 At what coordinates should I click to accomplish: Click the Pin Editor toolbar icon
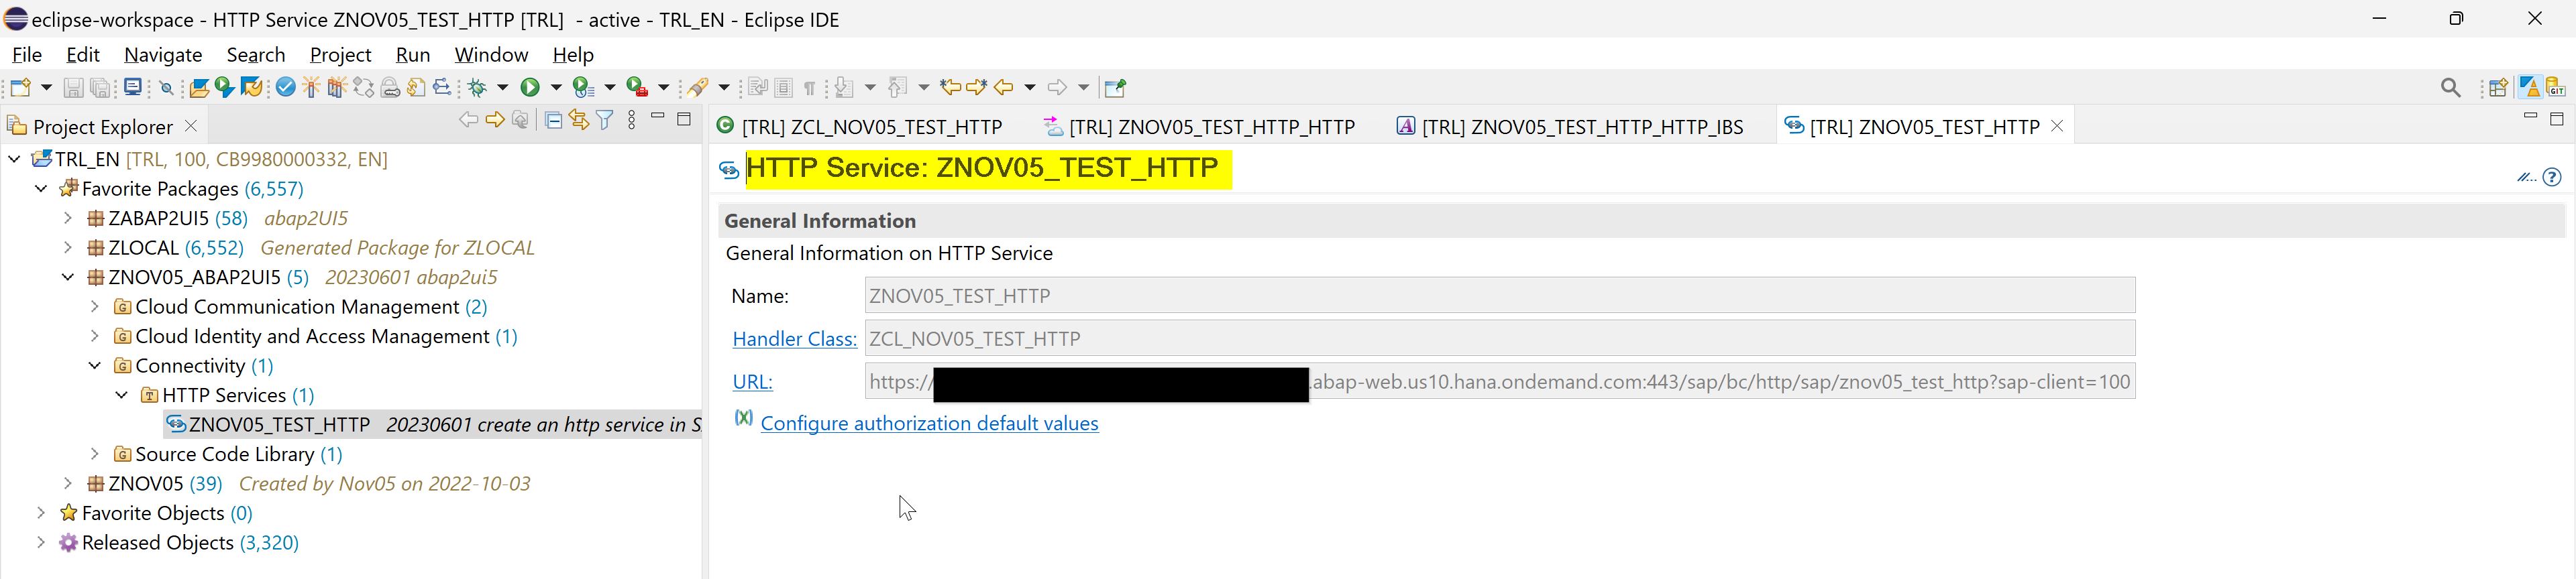(1115, 88)
